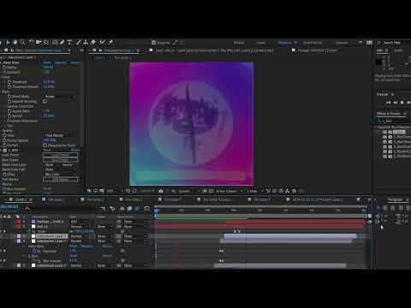Toggle the Snapping checkbox
The image size is (411, 308).
153,43
